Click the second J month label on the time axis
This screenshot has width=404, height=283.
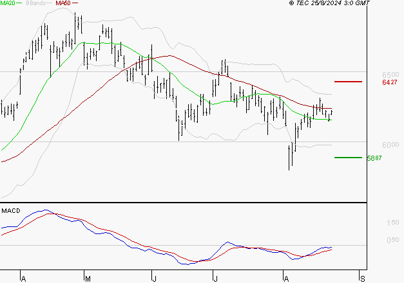[x=215, y=279]
